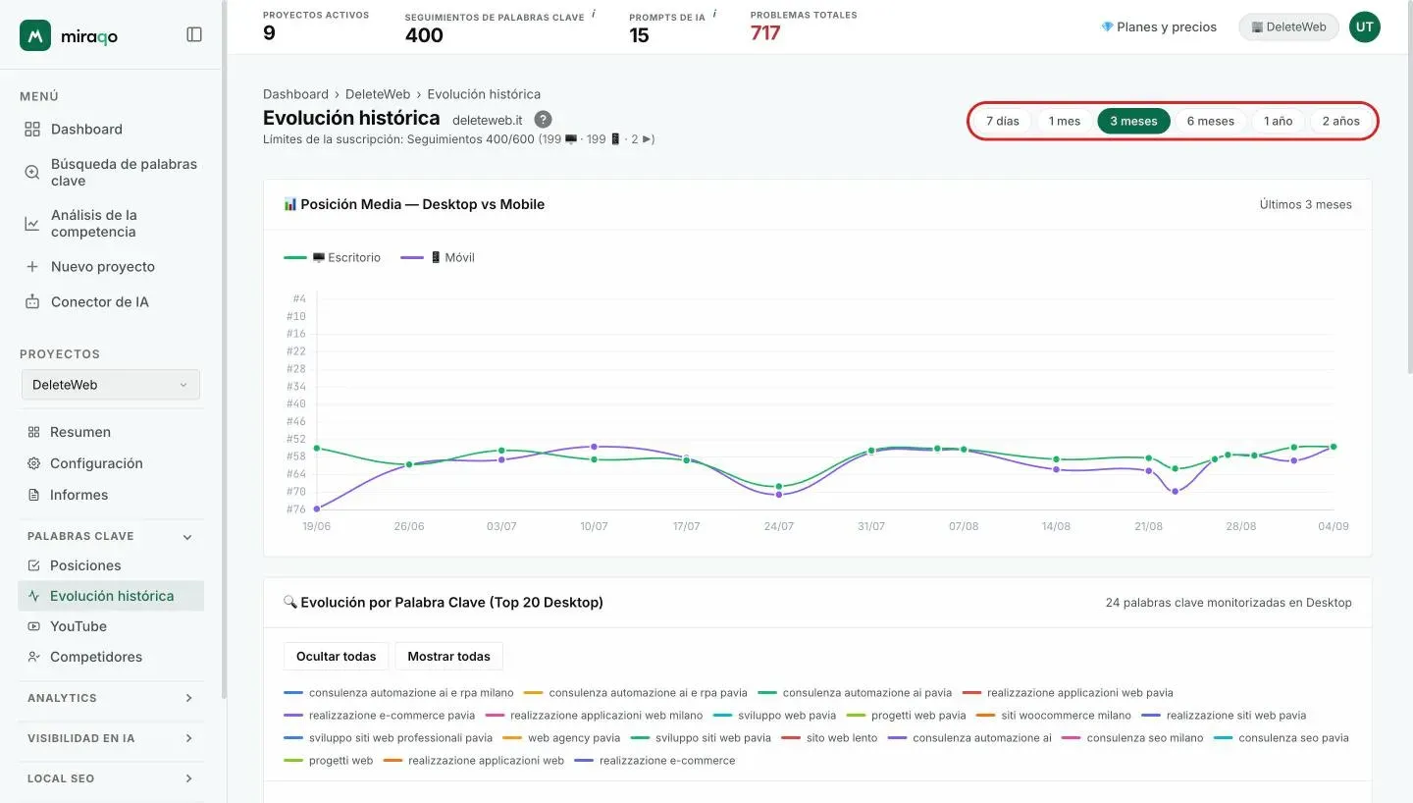Click the Ocultar todas button
This screenshot has height=803, width=1413.
[336, 657]
